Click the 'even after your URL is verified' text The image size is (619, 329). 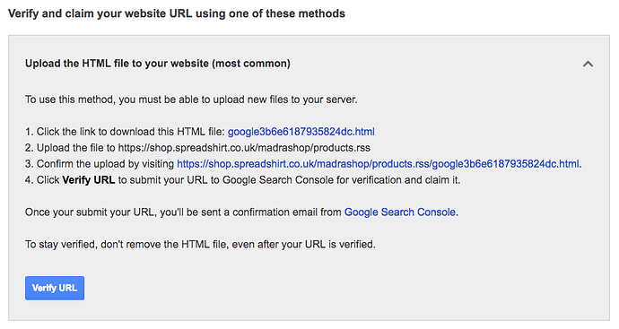303,245
